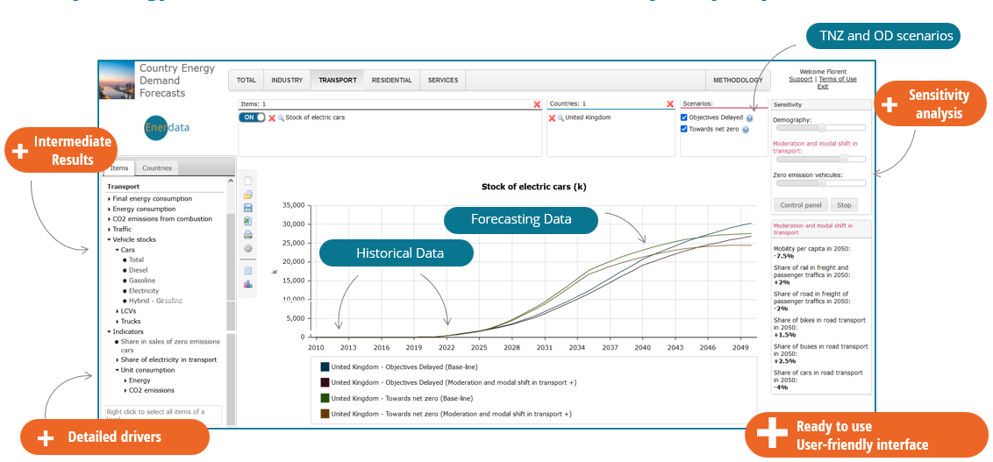Viewport: 993px width, 462px height.
Task: Expand the Final energy consumption tree node
Action: tap(109, 199)
